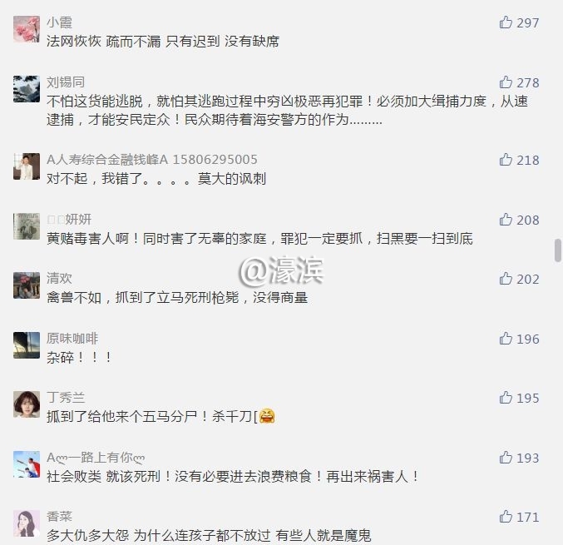Open 刘锡同's mountain avatar

point(27,89)
